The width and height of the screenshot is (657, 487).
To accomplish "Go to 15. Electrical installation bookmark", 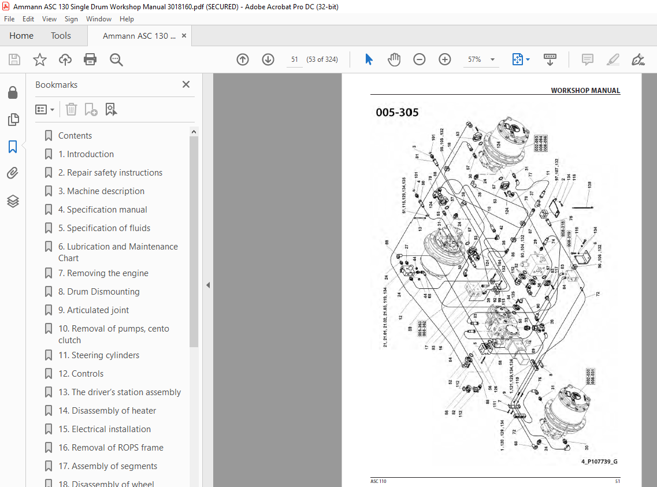I will click(x=105, y=429).
